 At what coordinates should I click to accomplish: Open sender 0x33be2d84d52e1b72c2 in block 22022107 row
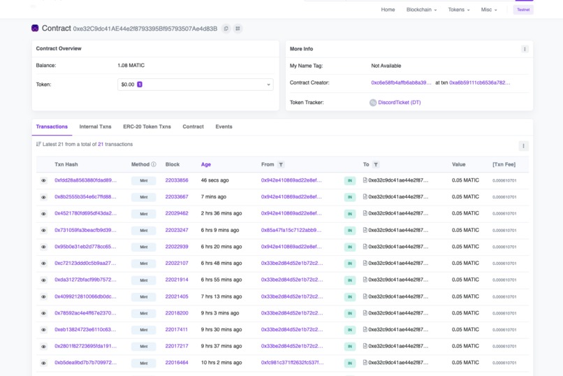(x=292, y=263)
